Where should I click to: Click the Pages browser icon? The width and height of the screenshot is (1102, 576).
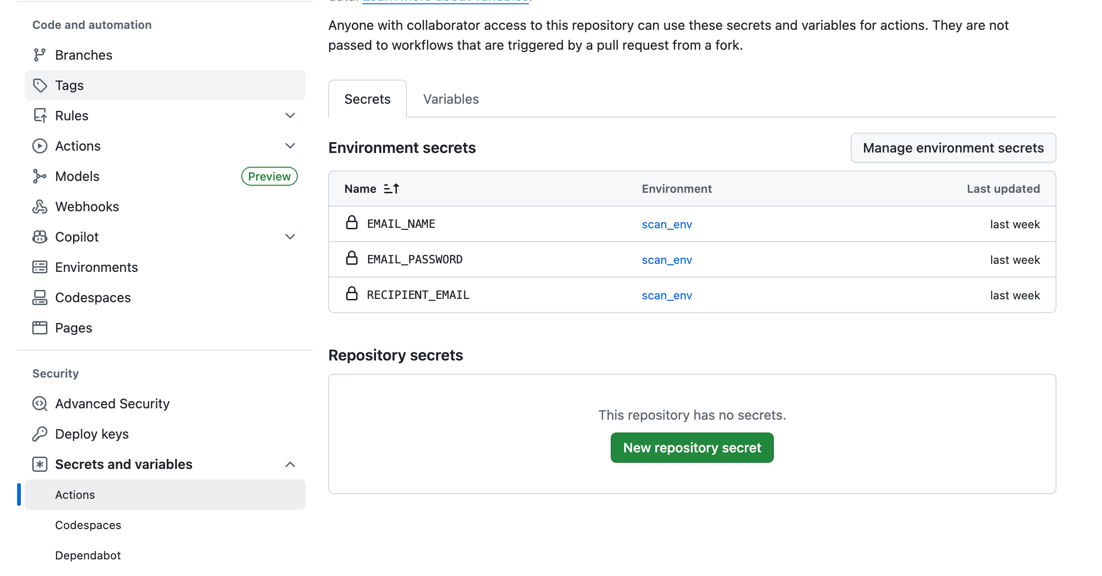tap(40, 328)
